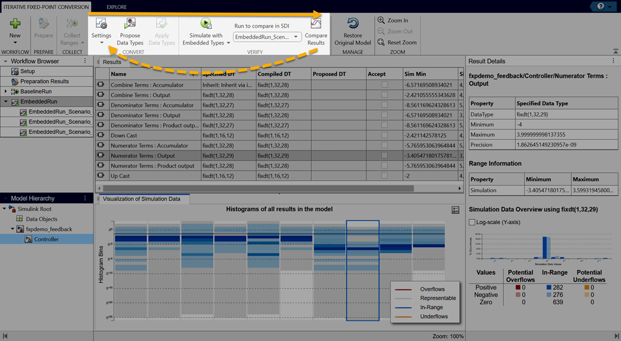The height and width of the screenshot is (341, 621).
Task: Check Accept for Denominator Terms : Accumulator
Action: [x=385, y=105]
